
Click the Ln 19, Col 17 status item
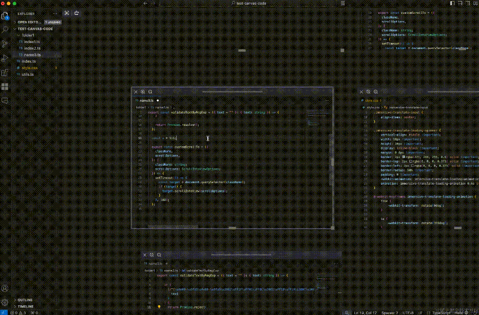coord(365,312)
